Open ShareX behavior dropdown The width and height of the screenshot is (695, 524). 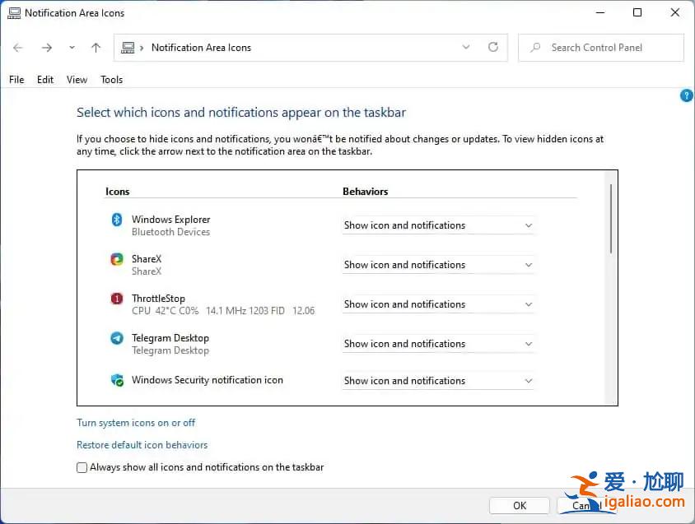pos(438,265)
